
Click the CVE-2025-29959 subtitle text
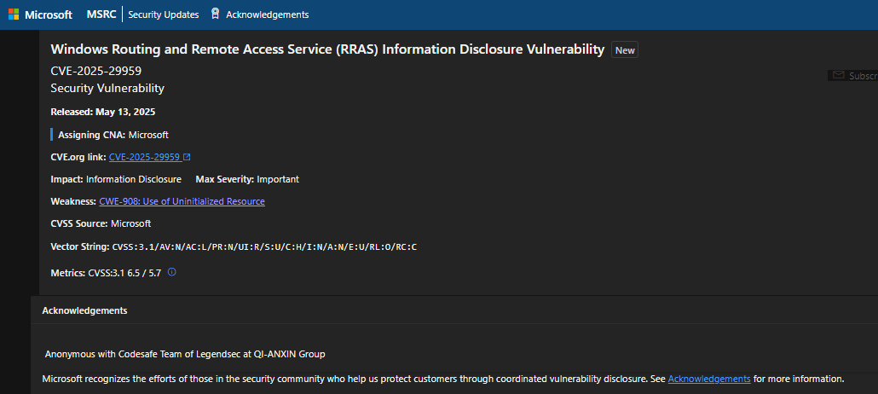pyautogui.click(x=95, y=70)
